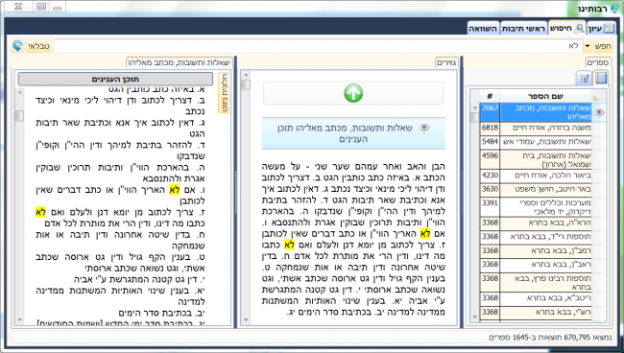
Task: Toggle the eye icon on the מכתב מאליהו row
Action: pos(599,112)
